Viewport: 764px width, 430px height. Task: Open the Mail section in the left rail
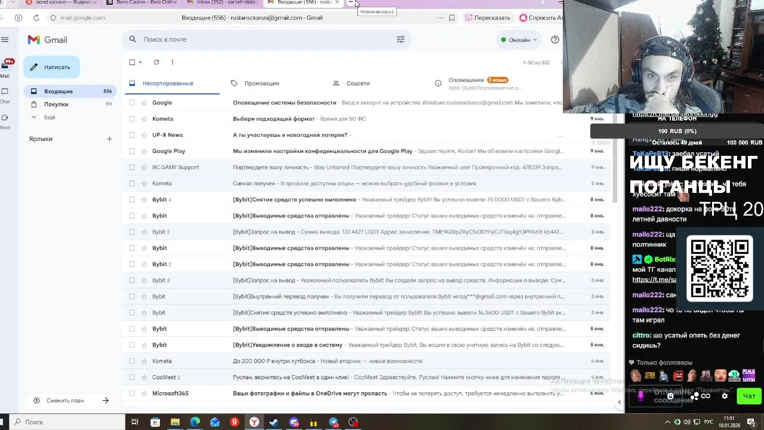[x=5, y=69]
